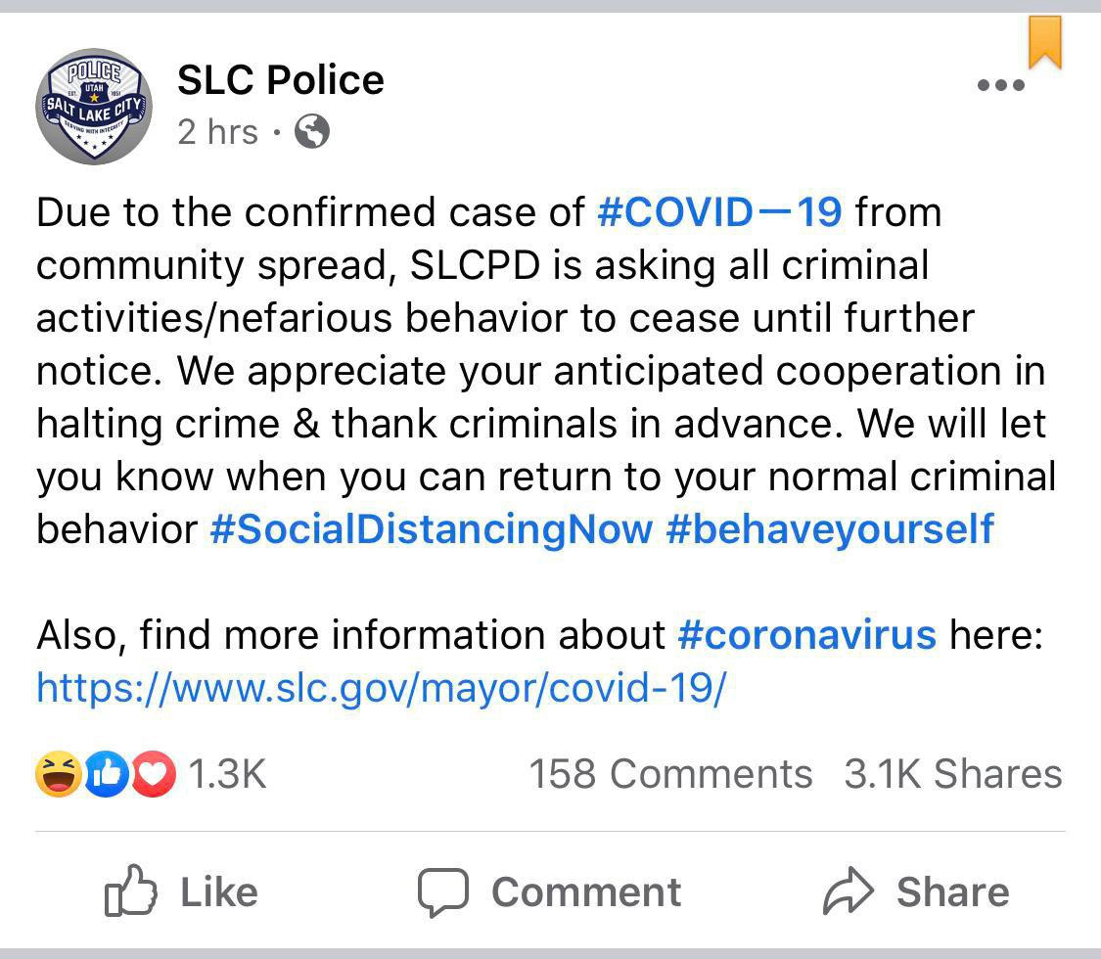Open the #SocialDistancingNow hashtag
The width and height of the screenshot is (1101, 959).
click(x=431, y=529)
